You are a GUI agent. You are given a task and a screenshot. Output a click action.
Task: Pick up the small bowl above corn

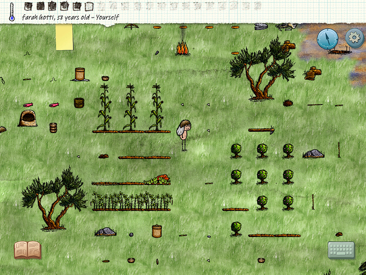point(106,78)
